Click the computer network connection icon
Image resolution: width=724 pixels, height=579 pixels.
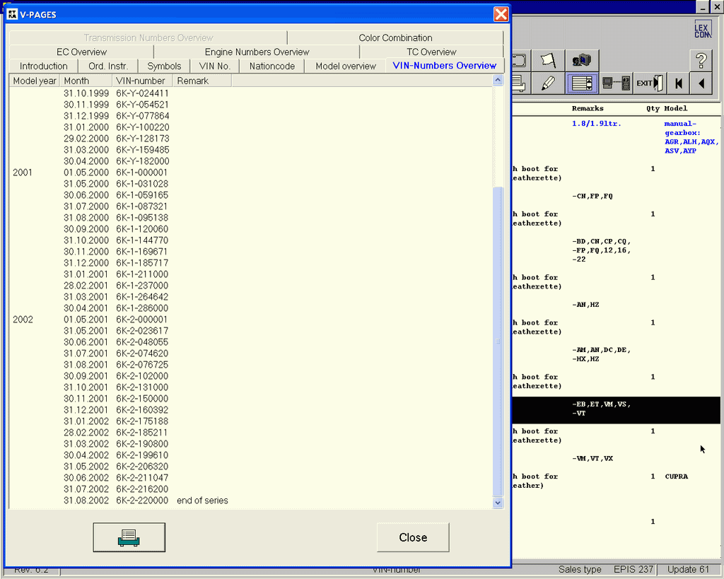point(616,83)
